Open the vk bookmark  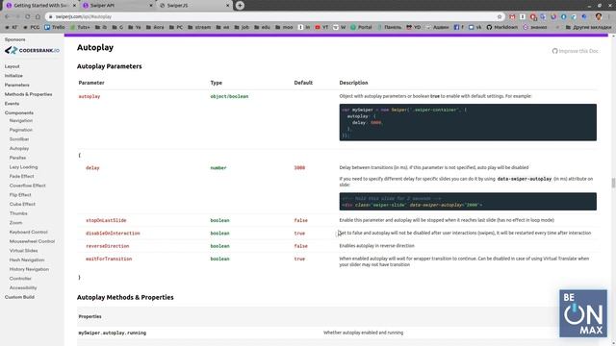(475, 27)
